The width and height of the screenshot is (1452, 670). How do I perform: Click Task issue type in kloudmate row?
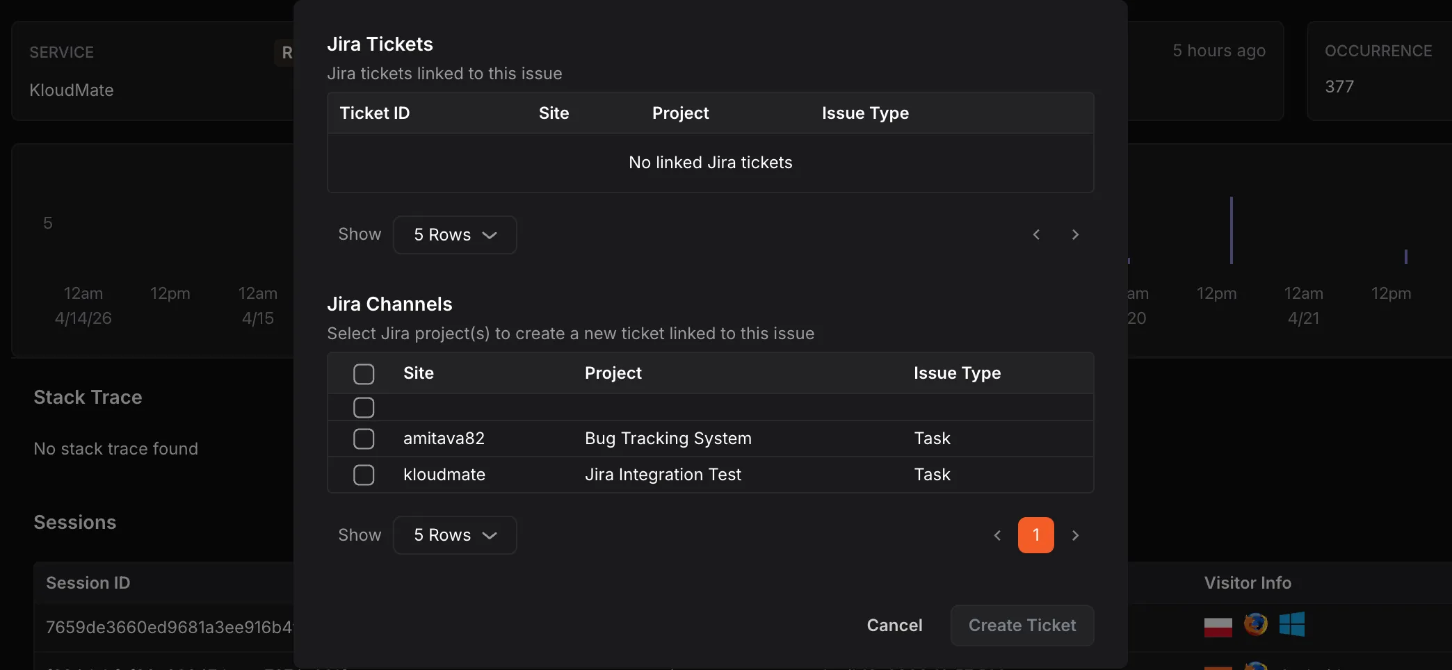(x=932, y=475)
